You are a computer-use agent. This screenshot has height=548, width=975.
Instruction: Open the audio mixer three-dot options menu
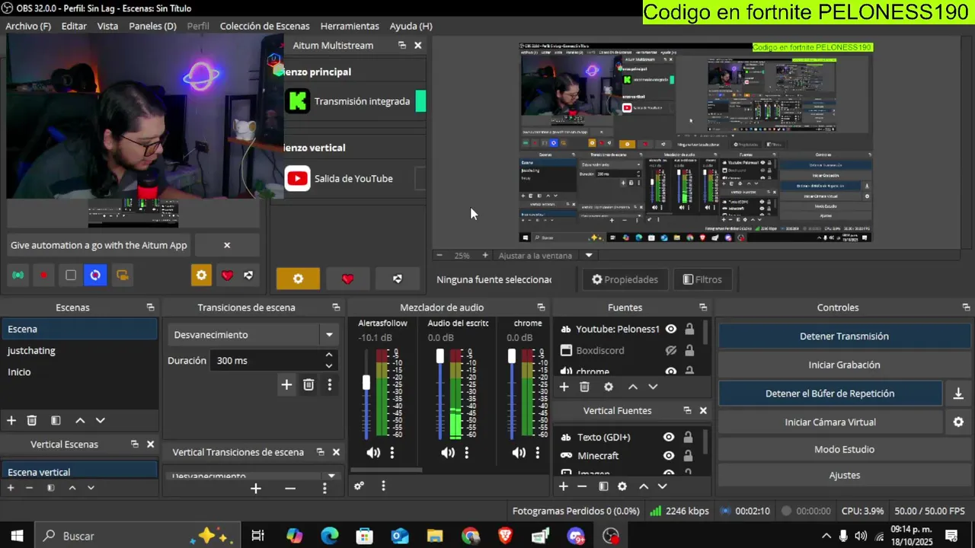383,486
